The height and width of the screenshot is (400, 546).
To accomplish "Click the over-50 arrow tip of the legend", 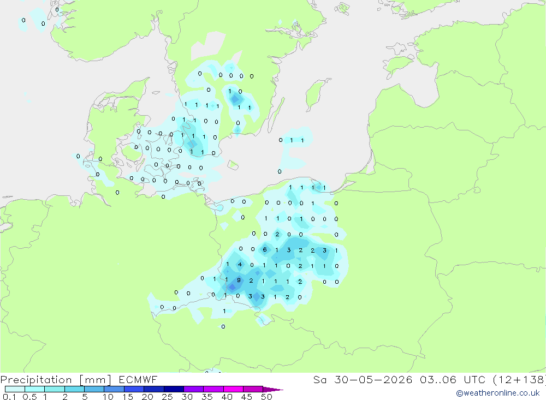I will [x=274, y=390].
